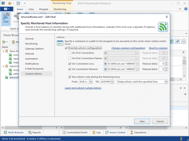189x141 pixels.
Task: Open the Start button dropdown arrow in Hosts Browser
Action: click(x=7, y=42)
